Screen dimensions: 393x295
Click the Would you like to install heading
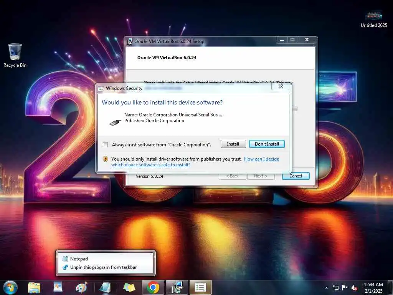pos(162,102)
